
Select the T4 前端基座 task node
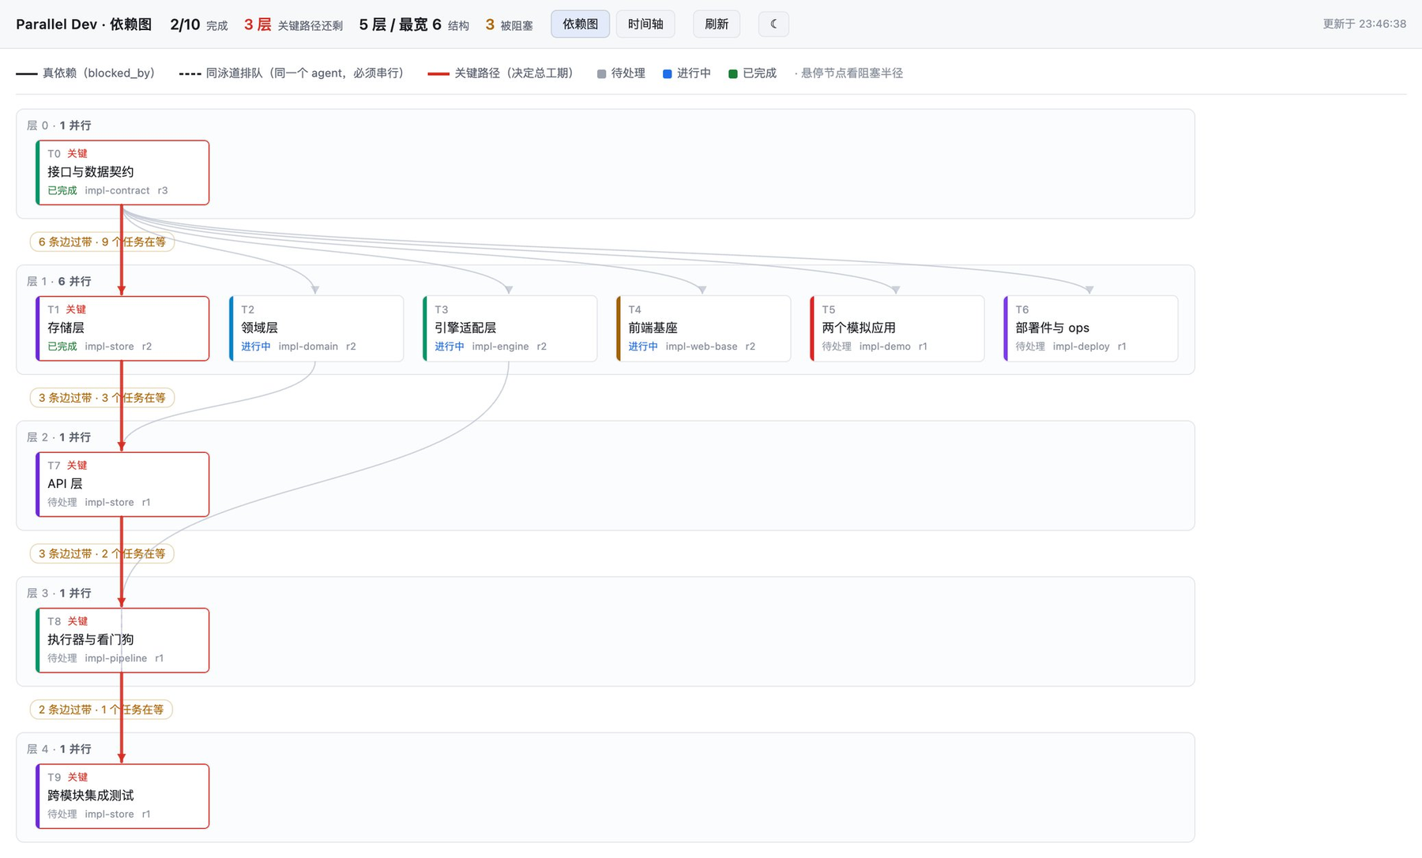click(x=703, y=328)
